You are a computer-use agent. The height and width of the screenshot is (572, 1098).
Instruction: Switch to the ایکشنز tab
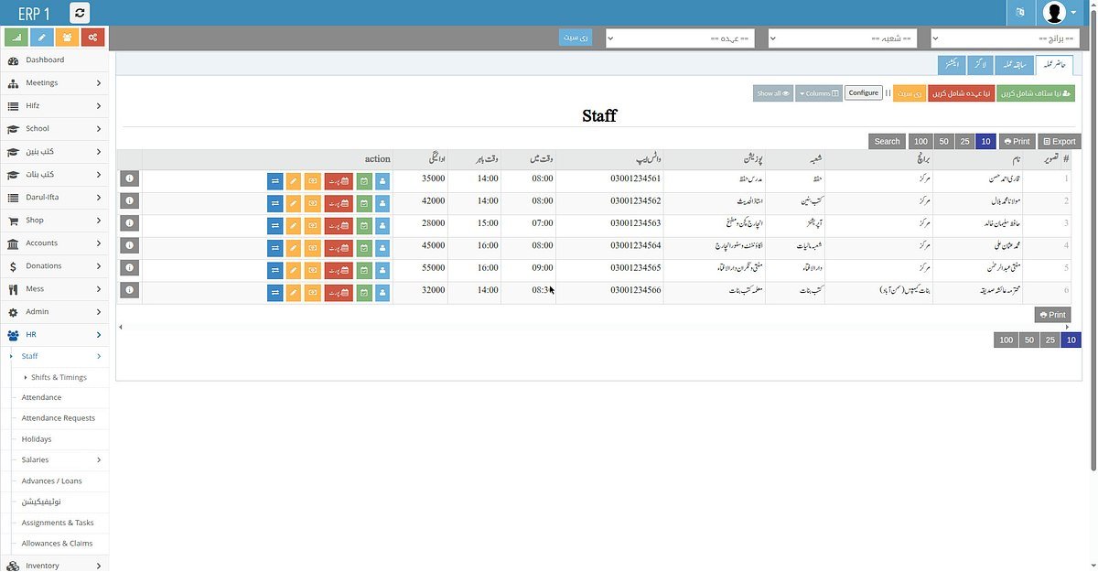pyautogui.click(x=950, y=64)
